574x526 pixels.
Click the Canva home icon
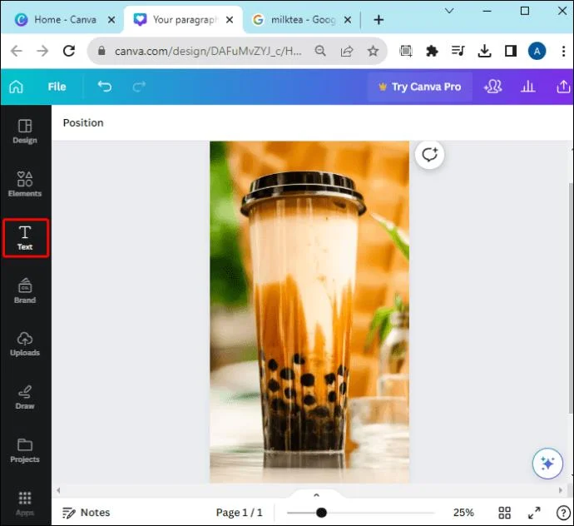16,87
